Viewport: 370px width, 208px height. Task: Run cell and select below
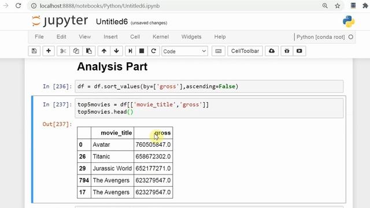click(x=130, y=51)
